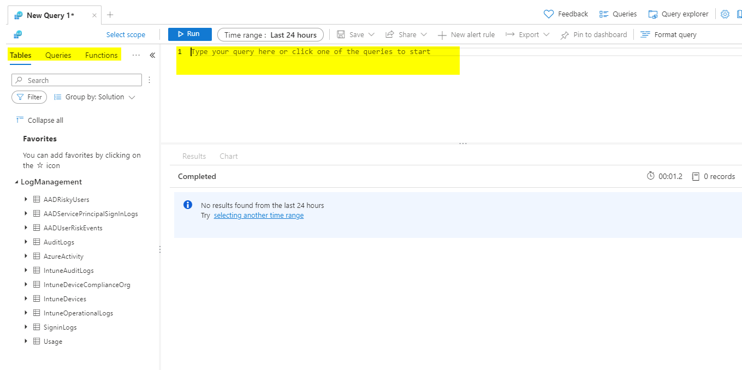Click inside the table search field
Screen dimensions: 742x370
tap(76, 80)
